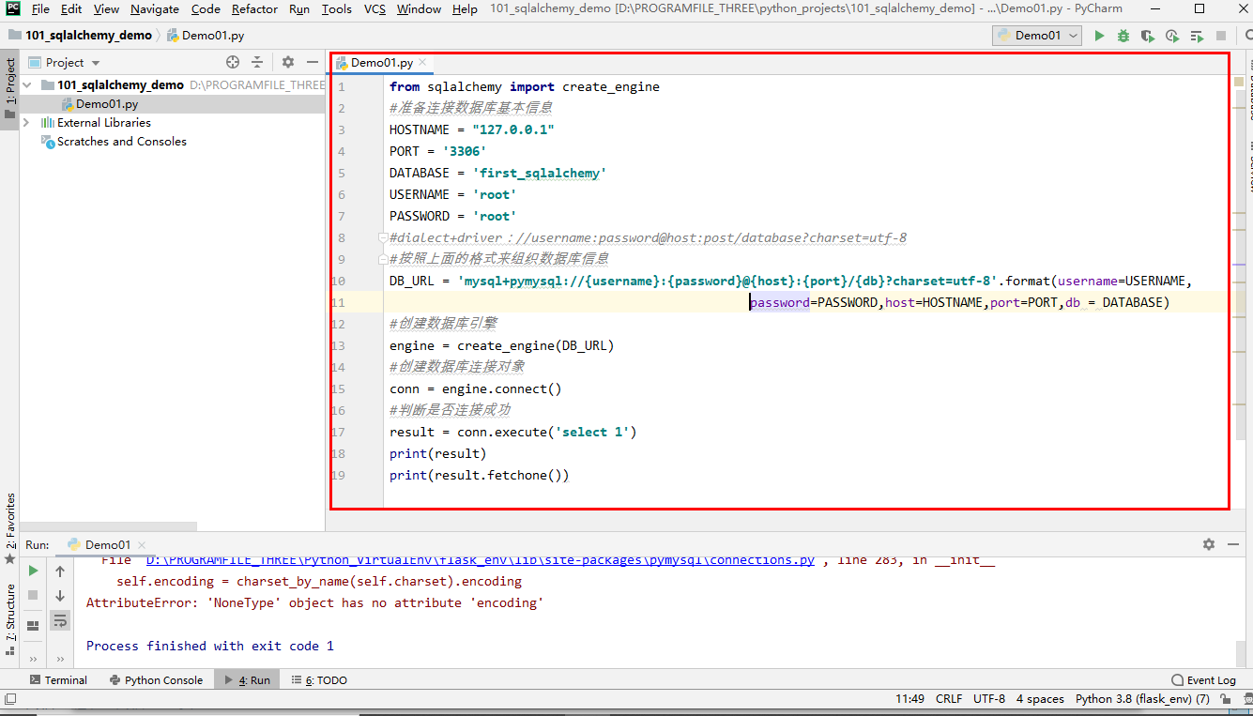Open the Run menu

tap(299, 8)
